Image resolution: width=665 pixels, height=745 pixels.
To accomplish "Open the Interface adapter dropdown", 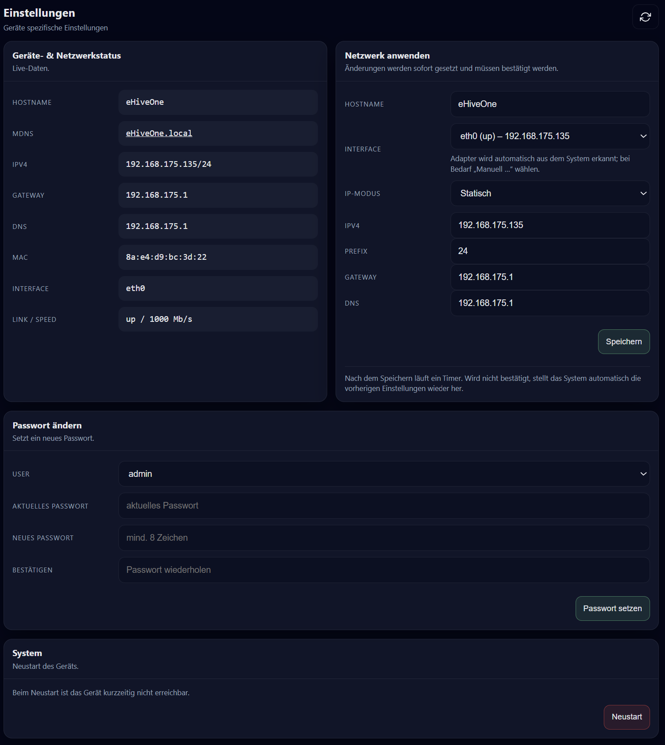I will (x=550, y=136).
